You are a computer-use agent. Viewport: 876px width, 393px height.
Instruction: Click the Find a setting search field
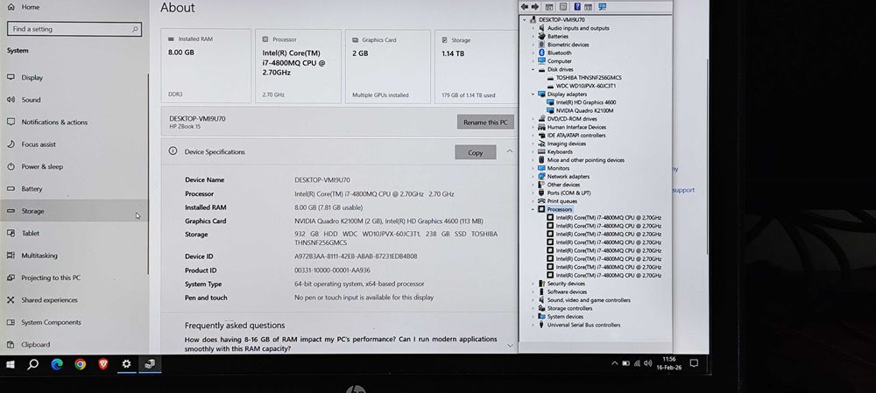point(74,29)
